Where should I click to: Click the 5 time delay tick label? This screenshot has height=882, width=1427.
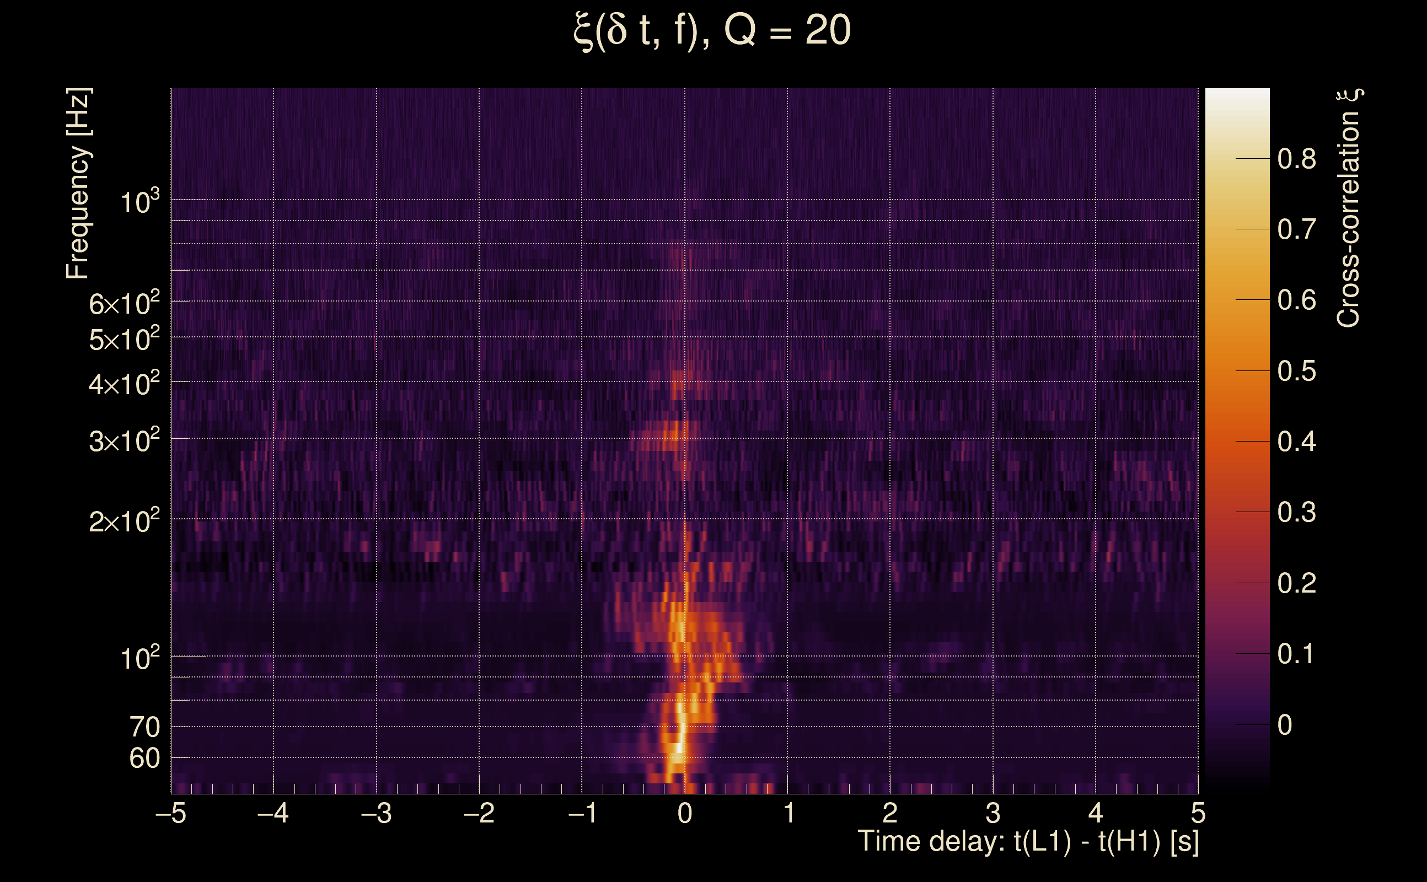click(1198, 813)
